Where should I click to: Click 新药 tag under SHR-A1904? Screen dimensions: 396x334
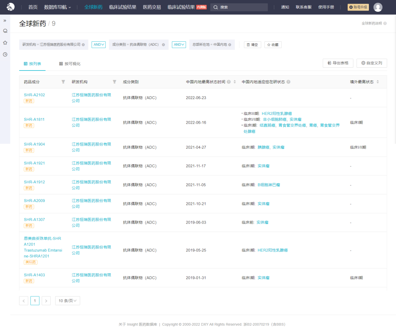(29, 150)
